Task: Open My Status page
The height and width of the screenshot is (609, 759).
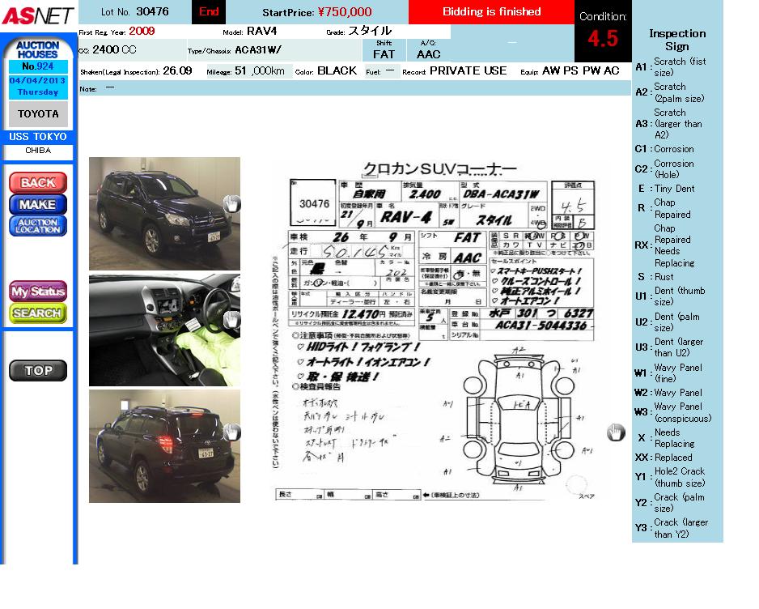Action: pyautogui.click(x=38, y=292)
